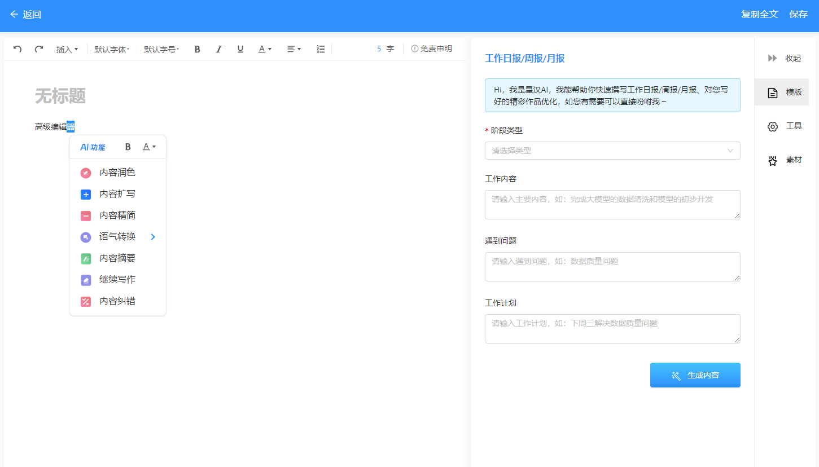Click the 保存 save button
Viewport: 819px width, 467px height.
coord(799,14)
